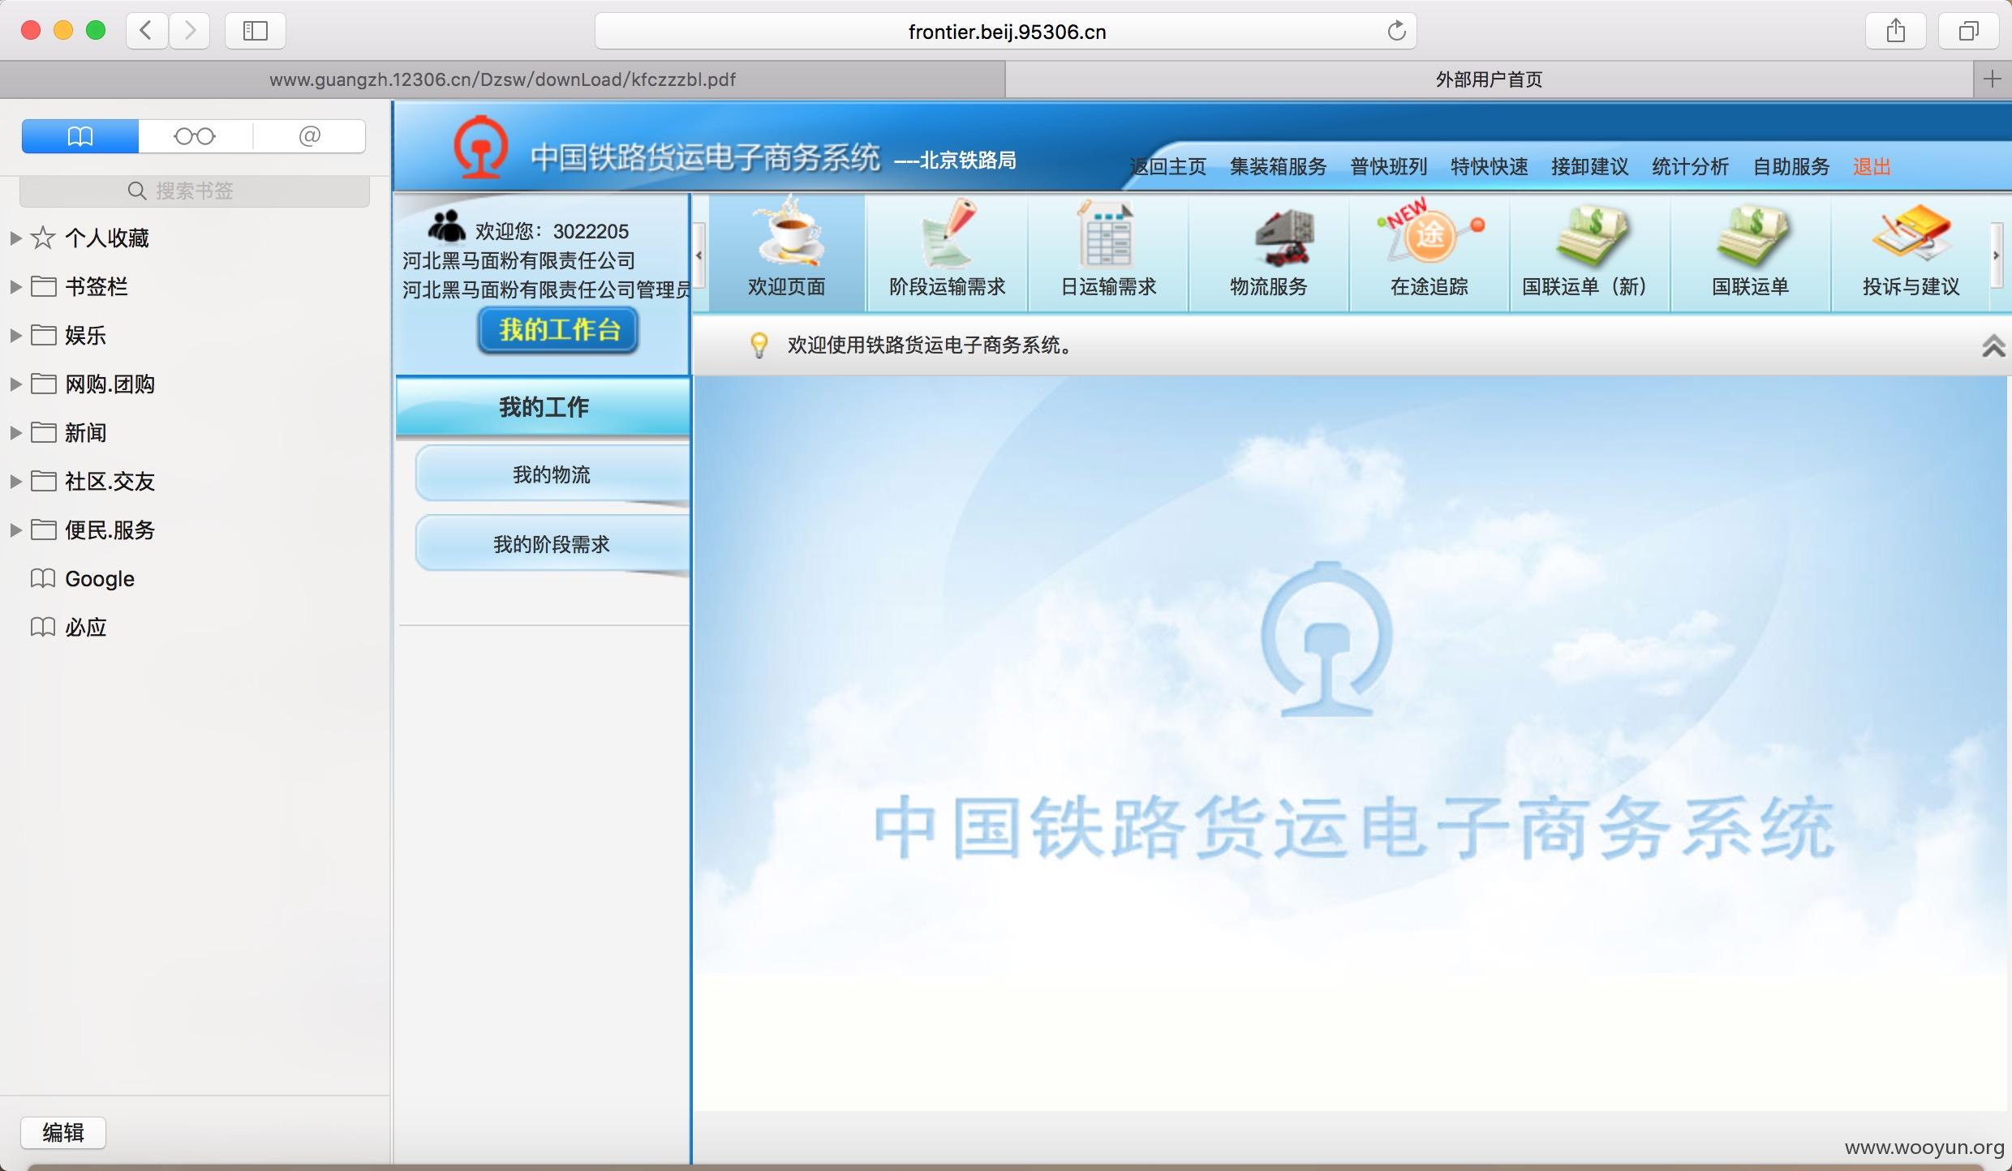Collapse the welcome message bar chevron
The width and height of the screenshot is (2012, 1171).
(1993, 345)
